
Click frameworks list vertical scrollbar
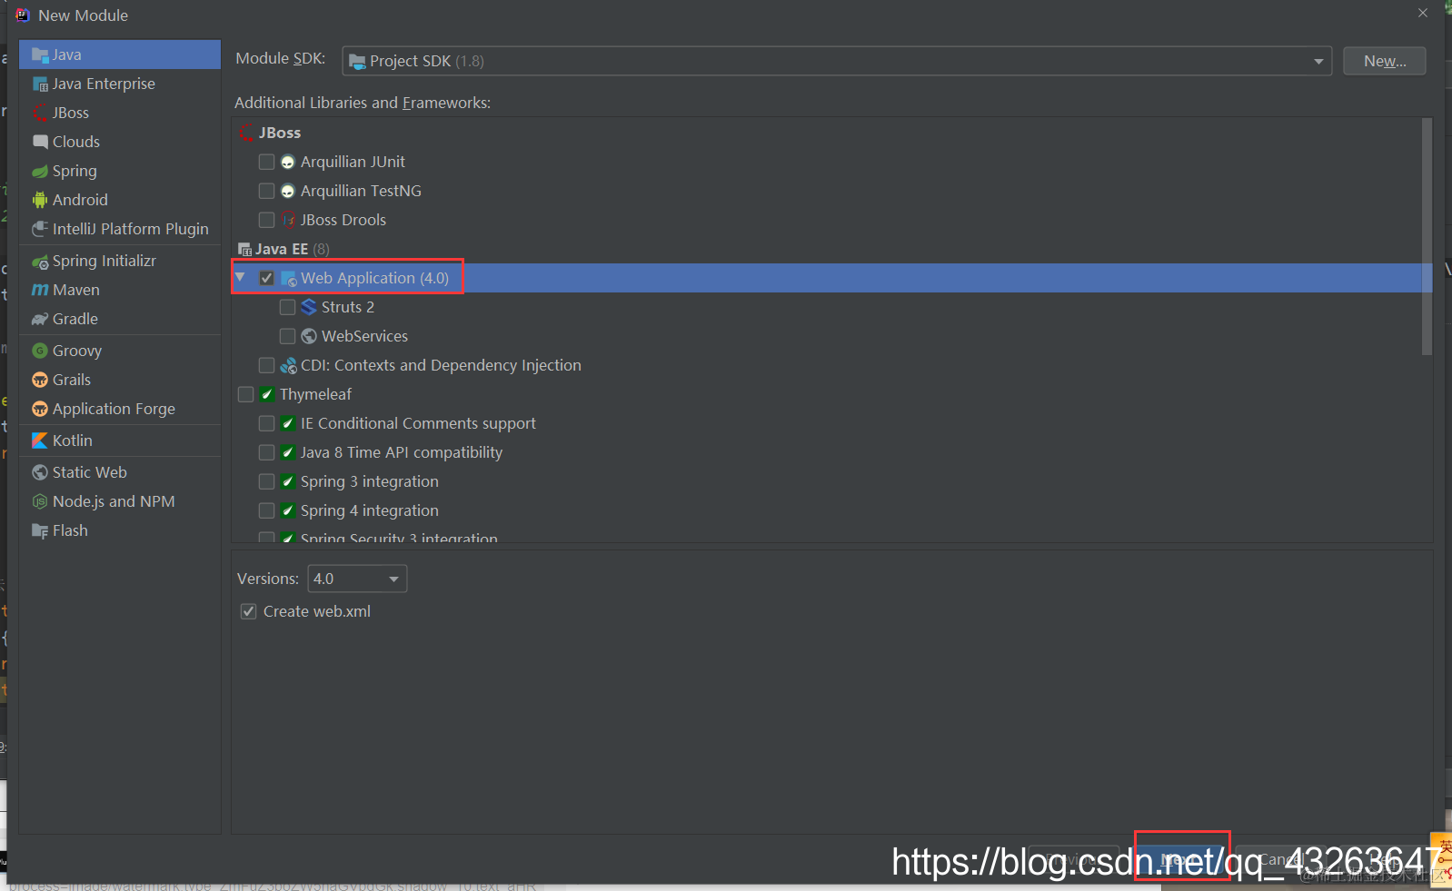1427,236
